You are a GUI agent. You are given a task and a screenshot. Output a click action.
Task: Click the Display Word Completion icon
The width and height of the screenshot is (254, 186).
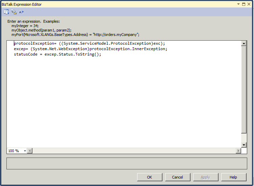21,12
